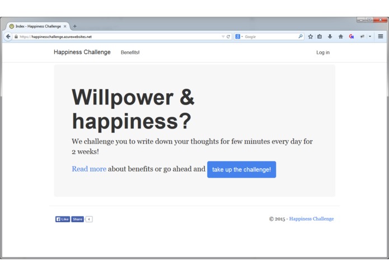Bookmark this page with the star icon

pos(310,37)
